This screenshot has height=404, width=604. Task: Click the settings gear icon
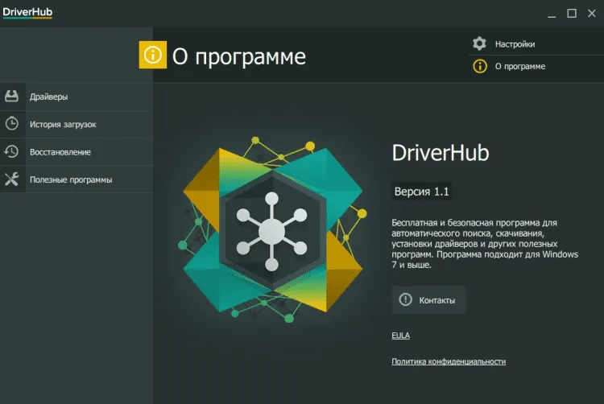coord(480,44)
